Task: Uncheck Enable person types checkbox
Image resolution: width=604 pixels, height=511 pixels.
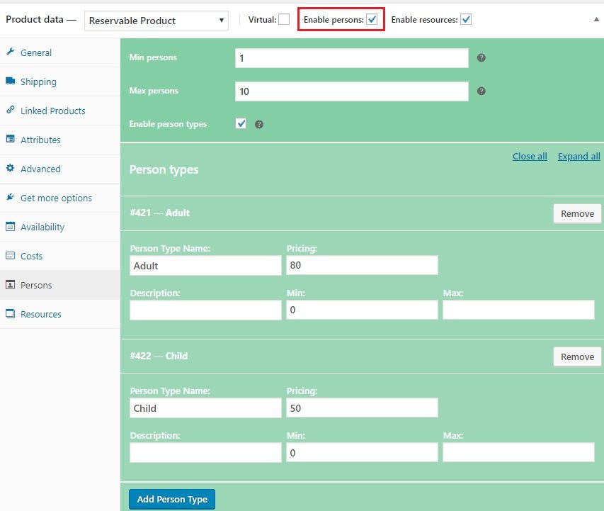Action: [x=241, y=124]
